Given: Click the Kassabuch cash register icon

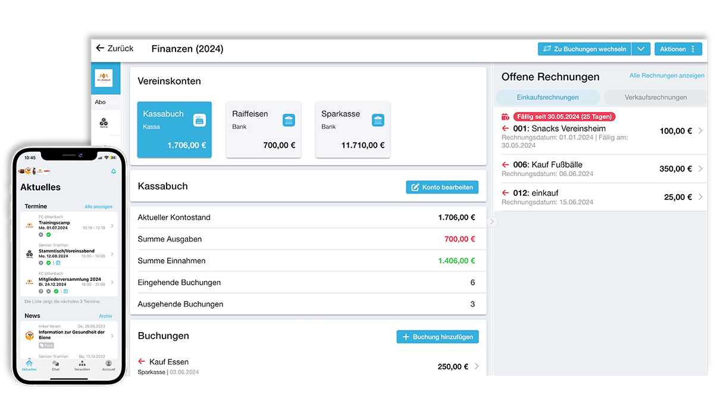Looking at the screenshot, I should click(x=199, y=120).
